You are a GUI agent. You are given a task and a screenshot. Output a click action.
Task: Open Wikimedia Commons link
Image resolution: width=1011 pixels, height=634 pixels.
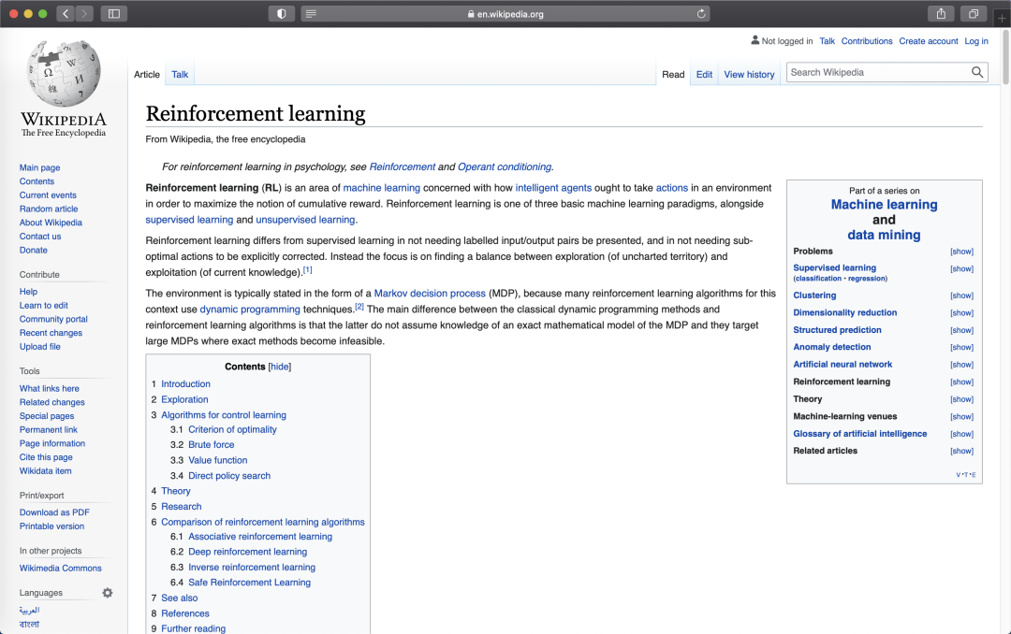[60, 569]
